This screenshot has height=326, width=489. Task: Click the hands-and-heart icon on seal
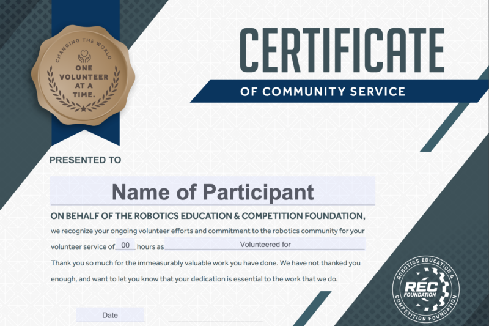[84, 56]
